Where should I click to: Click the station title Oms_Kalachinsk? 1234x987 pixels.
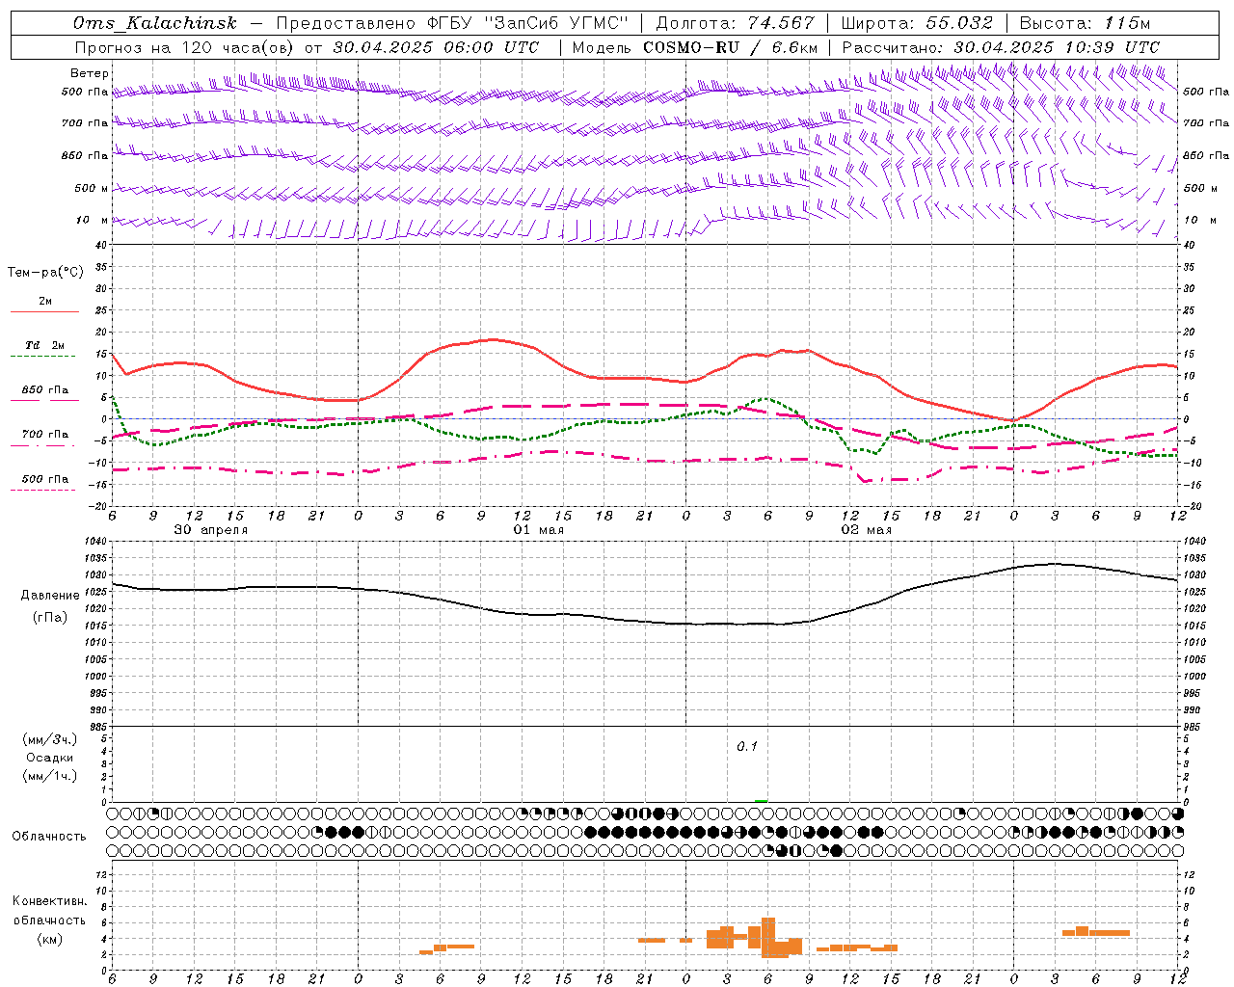(x=154, y=24)
